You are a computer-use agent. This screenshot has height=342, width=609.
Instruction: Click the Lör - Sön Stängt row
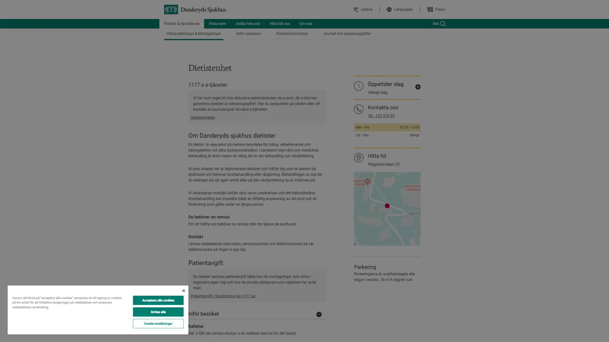pyautogui.click(x=387, y=135)
